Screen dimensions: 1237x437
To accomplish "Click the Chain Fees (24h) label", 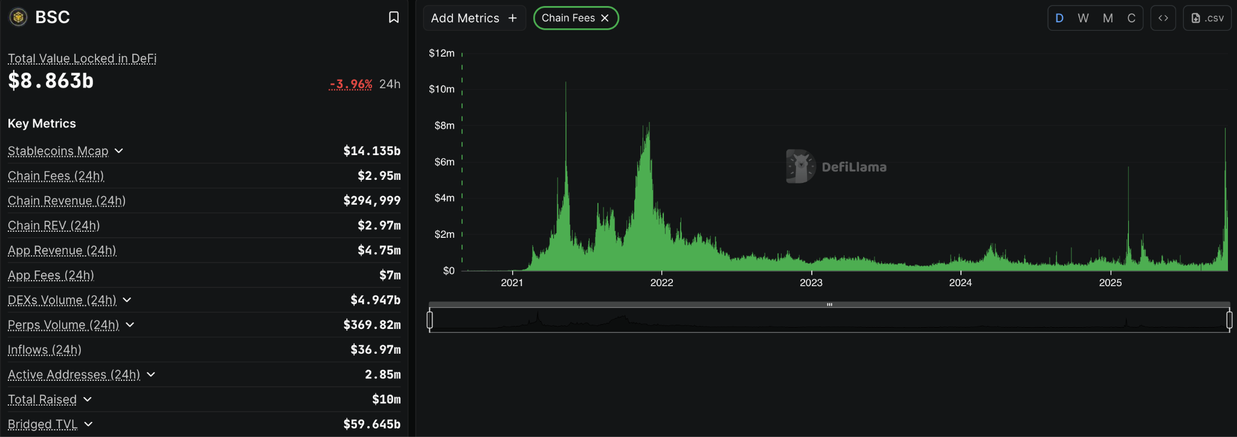I will coord(56,176).
